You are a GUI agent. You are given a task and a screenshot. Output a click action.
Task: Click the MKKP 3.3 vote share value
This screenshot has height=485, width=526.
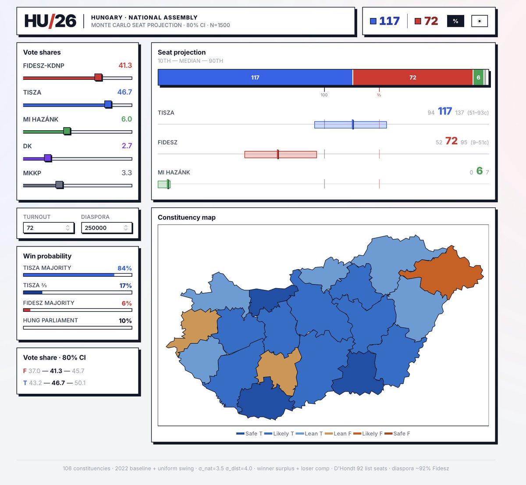pos(127,173)
